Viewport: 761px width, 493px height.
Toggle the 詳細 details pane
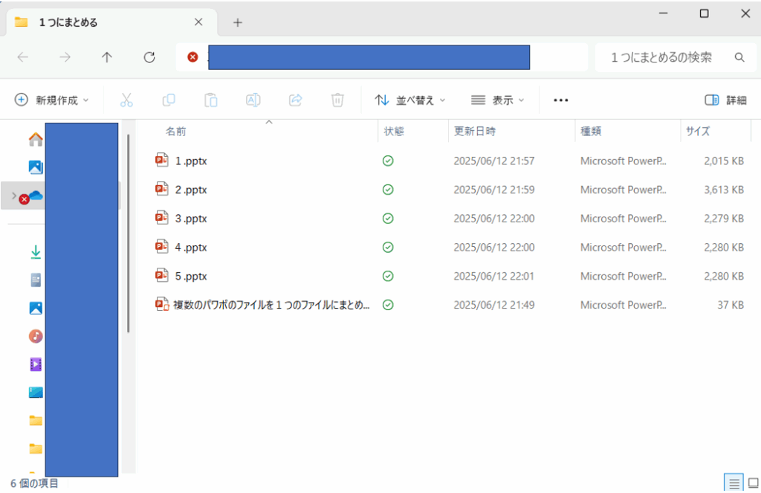click(725, 100)
